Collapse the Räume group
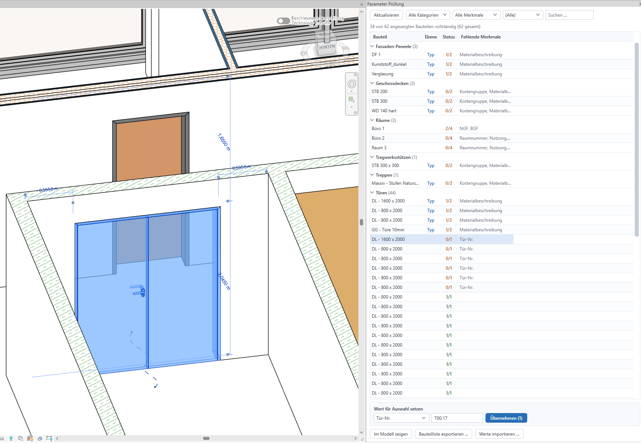 coord(372,120)
